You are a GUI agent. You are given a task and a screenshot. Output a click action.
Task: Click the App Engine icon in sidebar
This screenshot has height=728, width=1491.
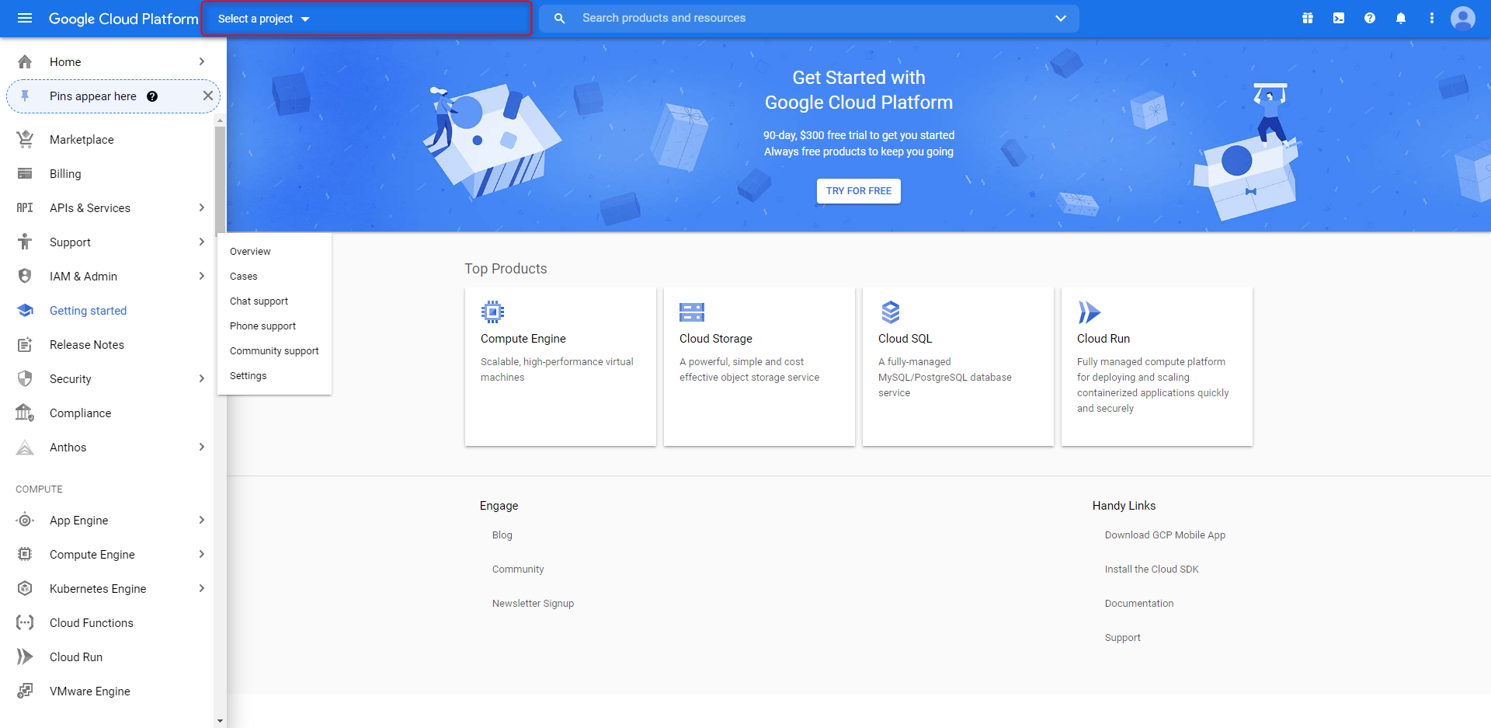25,520
